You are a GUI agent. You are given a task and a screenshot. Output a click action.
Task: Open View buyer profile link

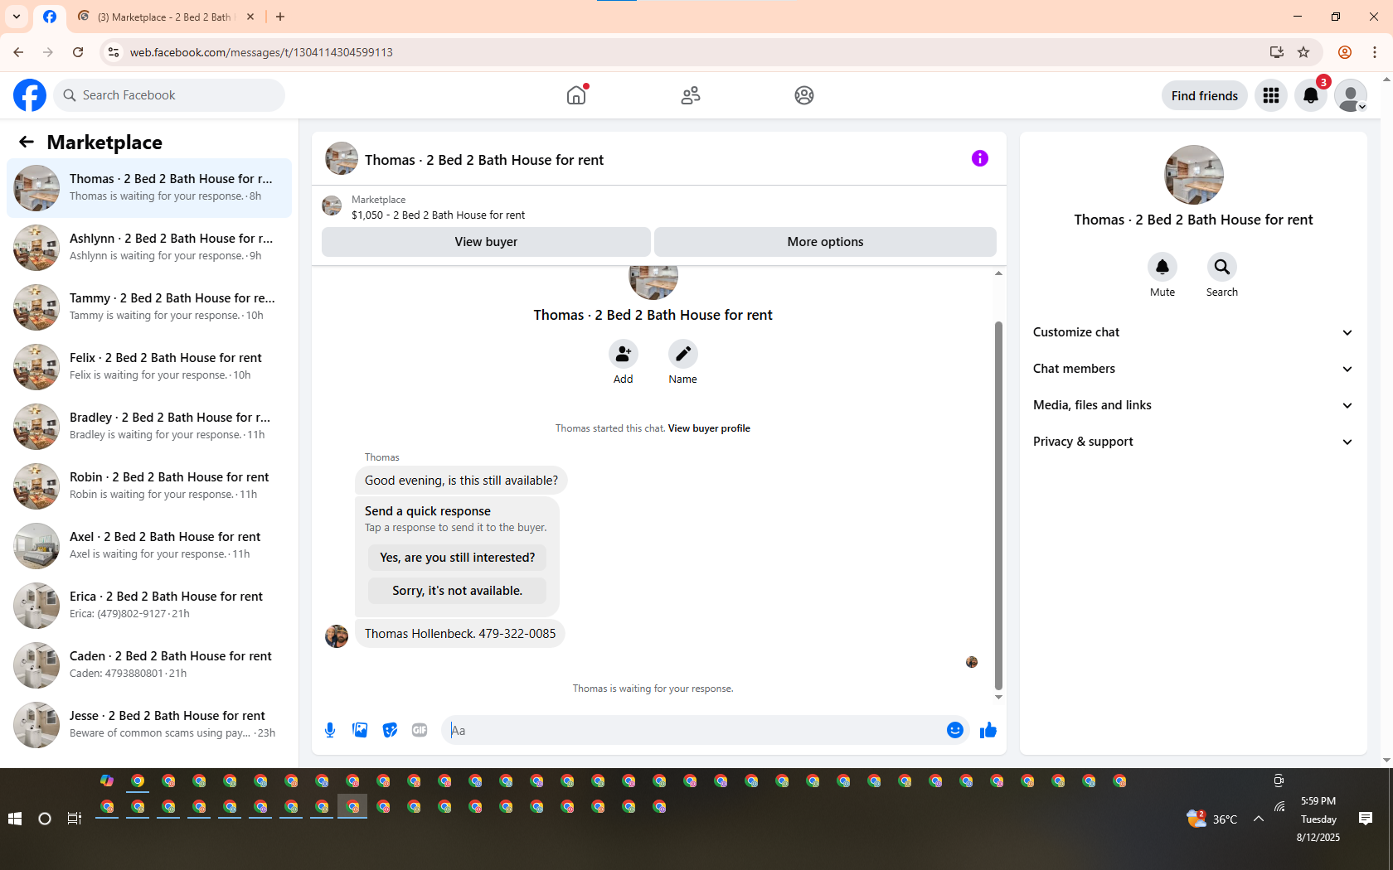pos(709,428)
